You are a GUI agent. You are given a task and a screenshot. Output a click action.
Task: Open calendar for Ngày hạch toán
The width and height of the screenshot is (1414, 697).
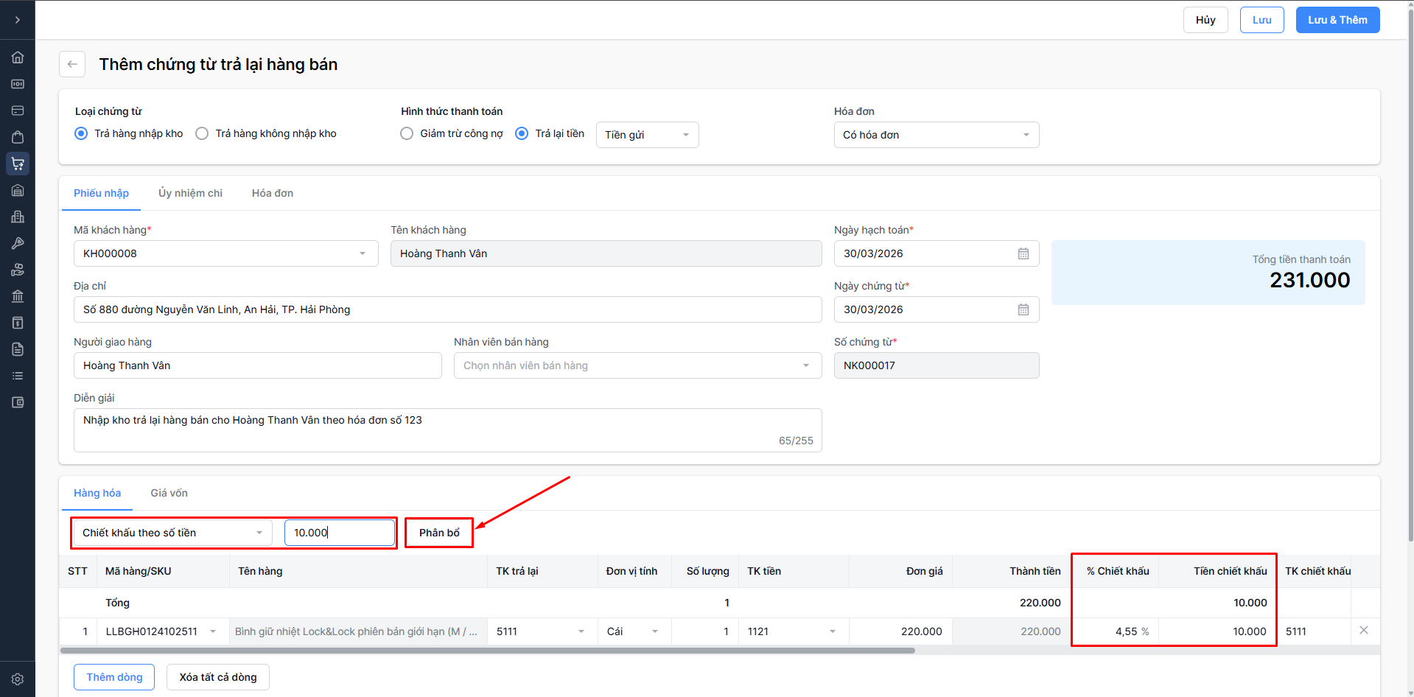pos(1023,253)
